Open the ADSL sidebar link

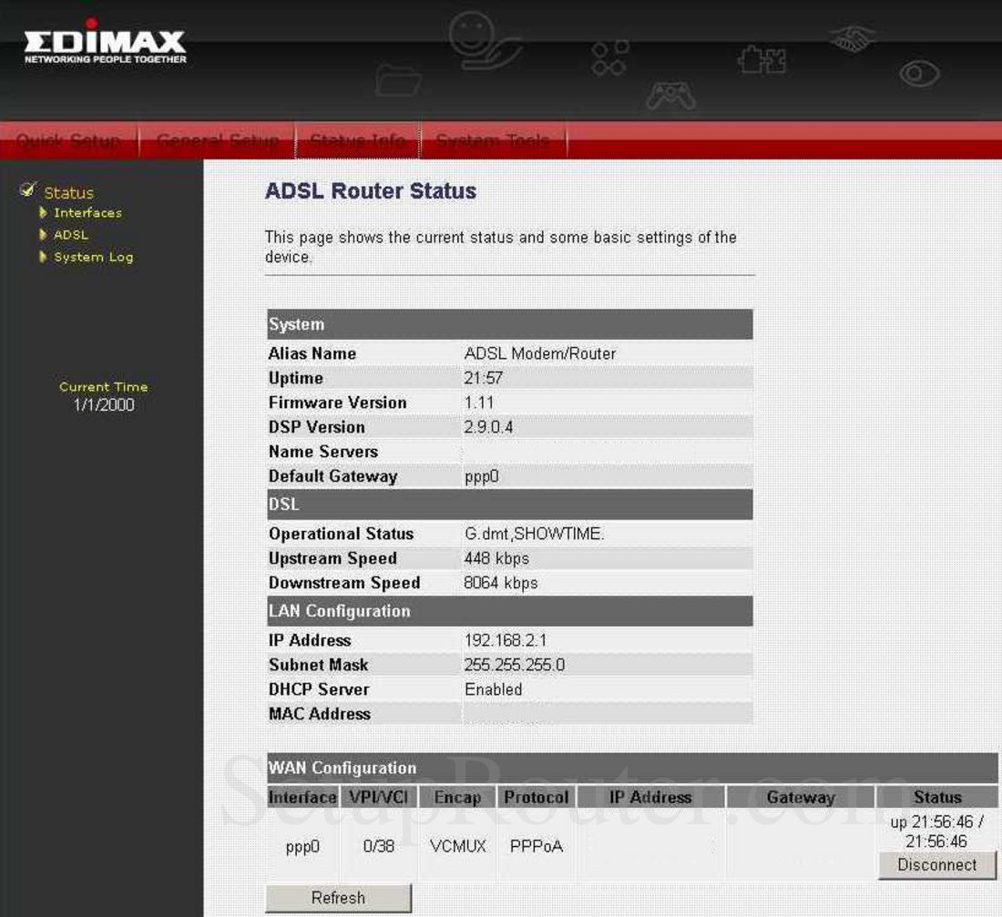pos(71,235)
